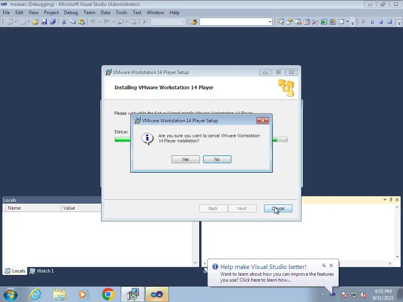Click the Copy toolbar icon
Screen dimensions: 403x302
(73, 22)
